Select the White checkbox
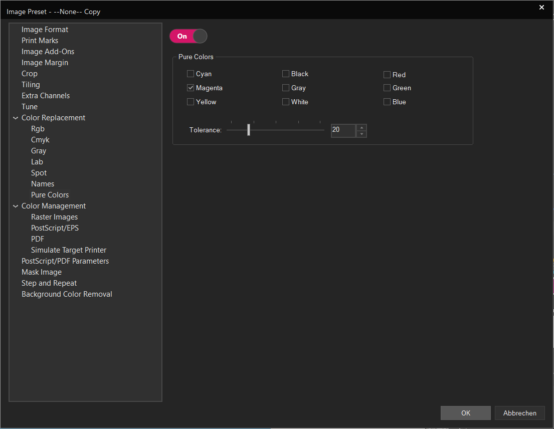The height and width of the screenshot is (429, 554). click(x=285, y=102)
